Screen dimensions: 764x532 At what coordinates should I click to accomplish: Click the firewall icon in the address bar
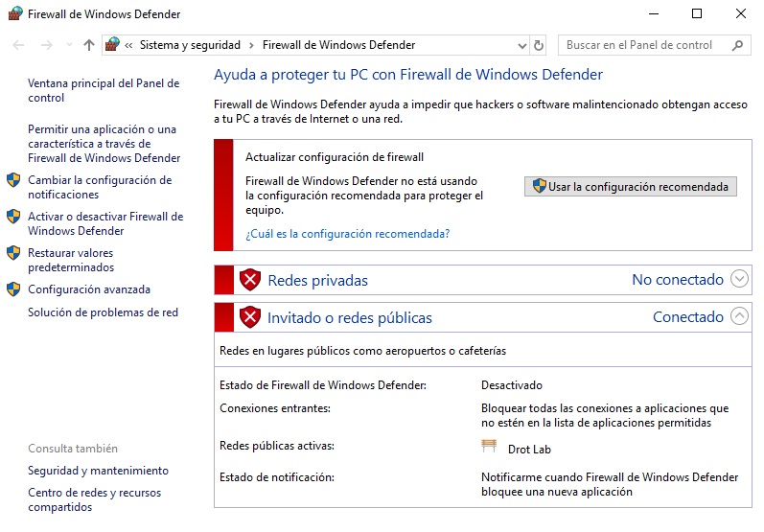[112, 44]
